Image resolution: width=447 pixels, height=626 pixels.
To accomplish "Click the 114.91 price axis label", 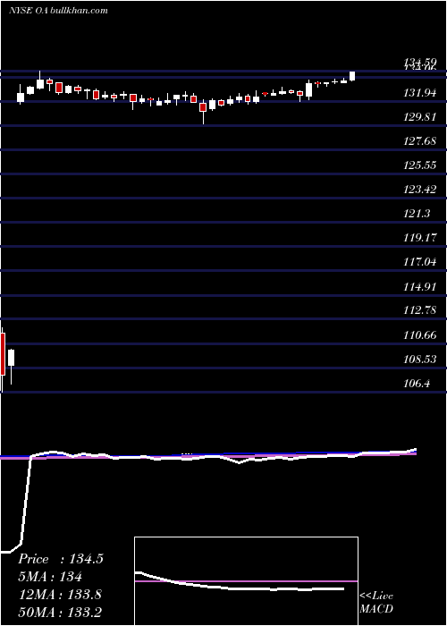I will pyautogui.click(x=419, y=286).
